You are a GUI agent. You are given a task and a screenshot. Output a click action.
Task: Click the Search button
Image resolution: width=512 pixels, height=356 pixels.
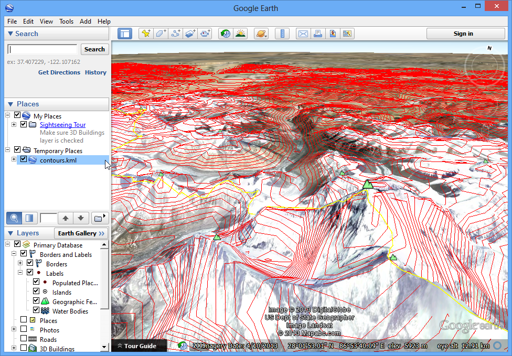tap(95, 49)
